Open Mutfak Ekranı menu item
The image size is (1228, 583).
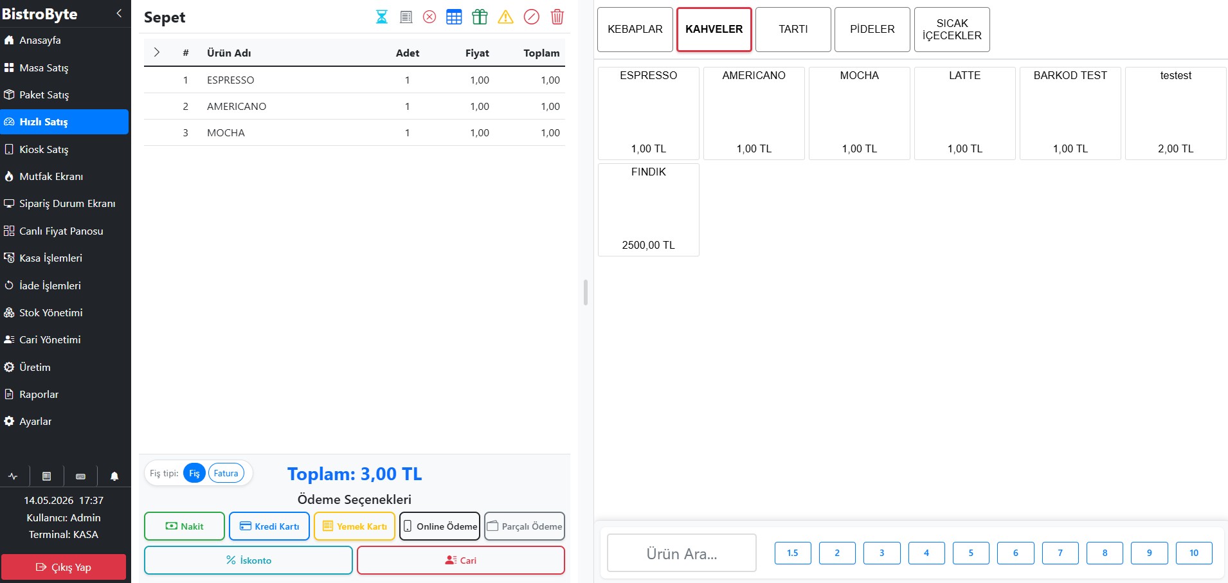pyautogui.click(x=64, y=176)
